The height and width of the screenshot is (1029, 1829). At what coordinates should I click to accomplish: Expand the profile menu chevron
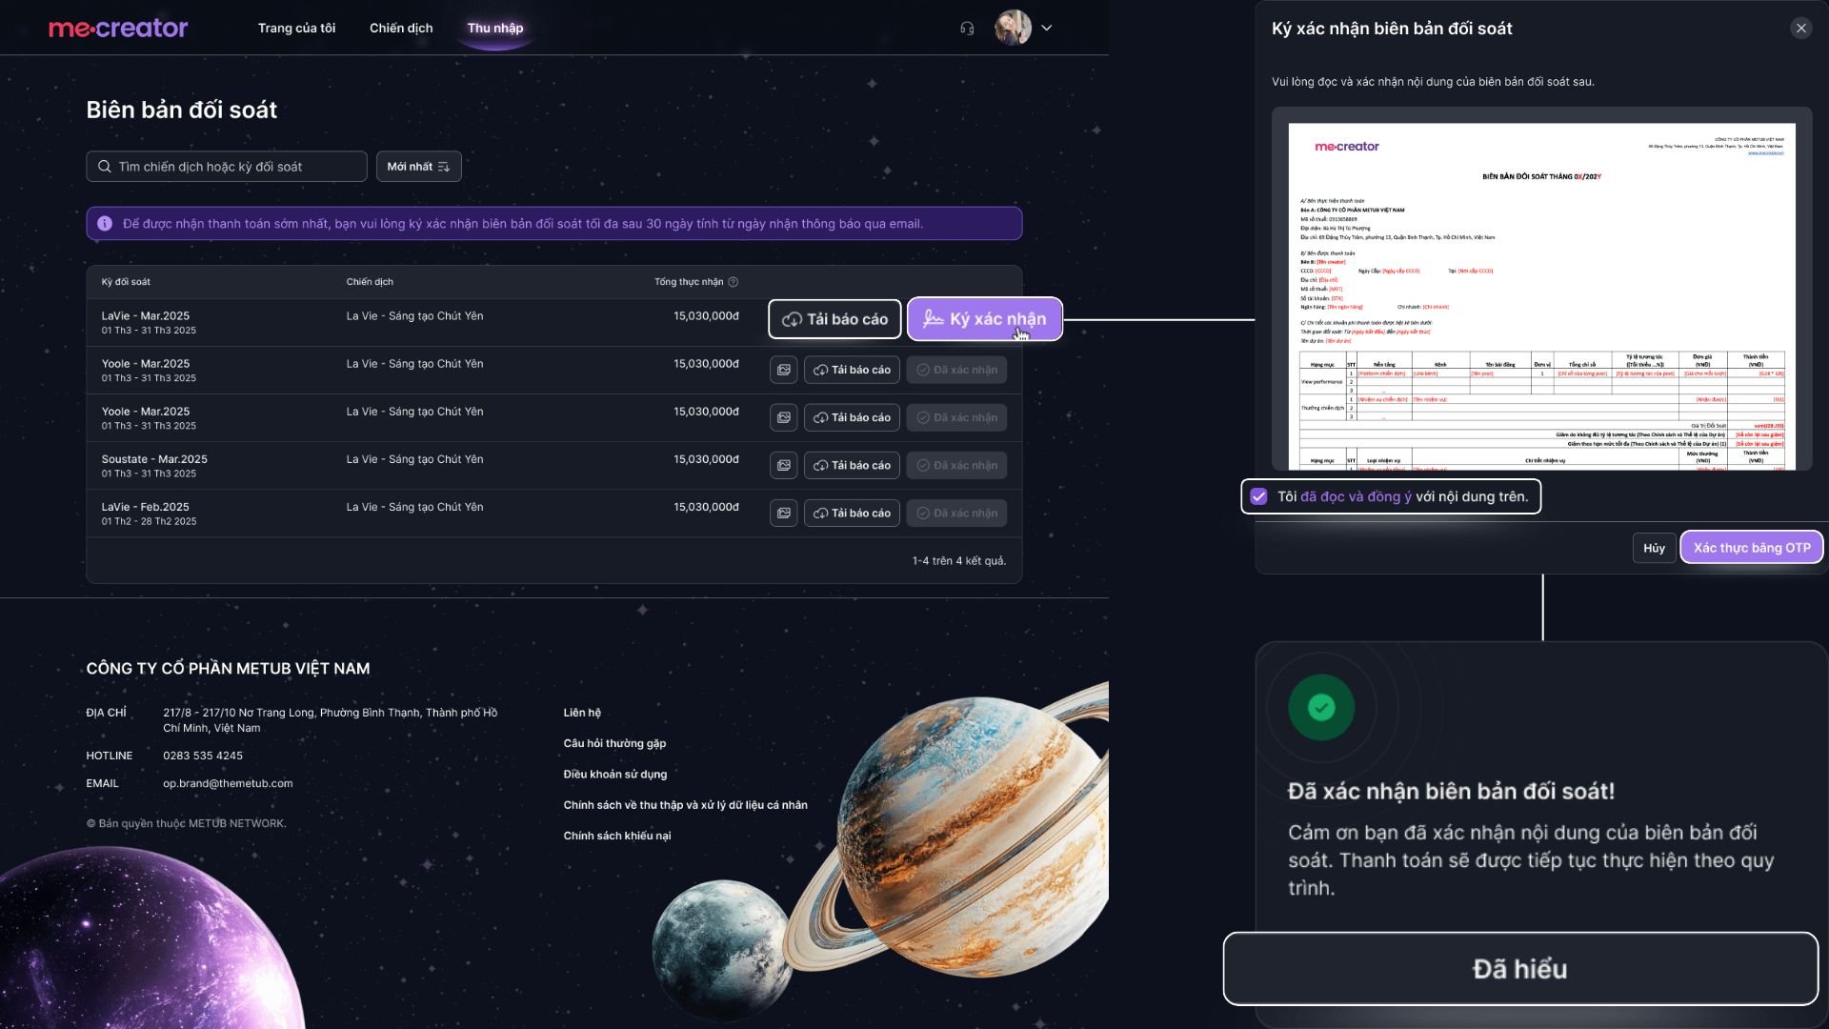[x=1046, y=29]
